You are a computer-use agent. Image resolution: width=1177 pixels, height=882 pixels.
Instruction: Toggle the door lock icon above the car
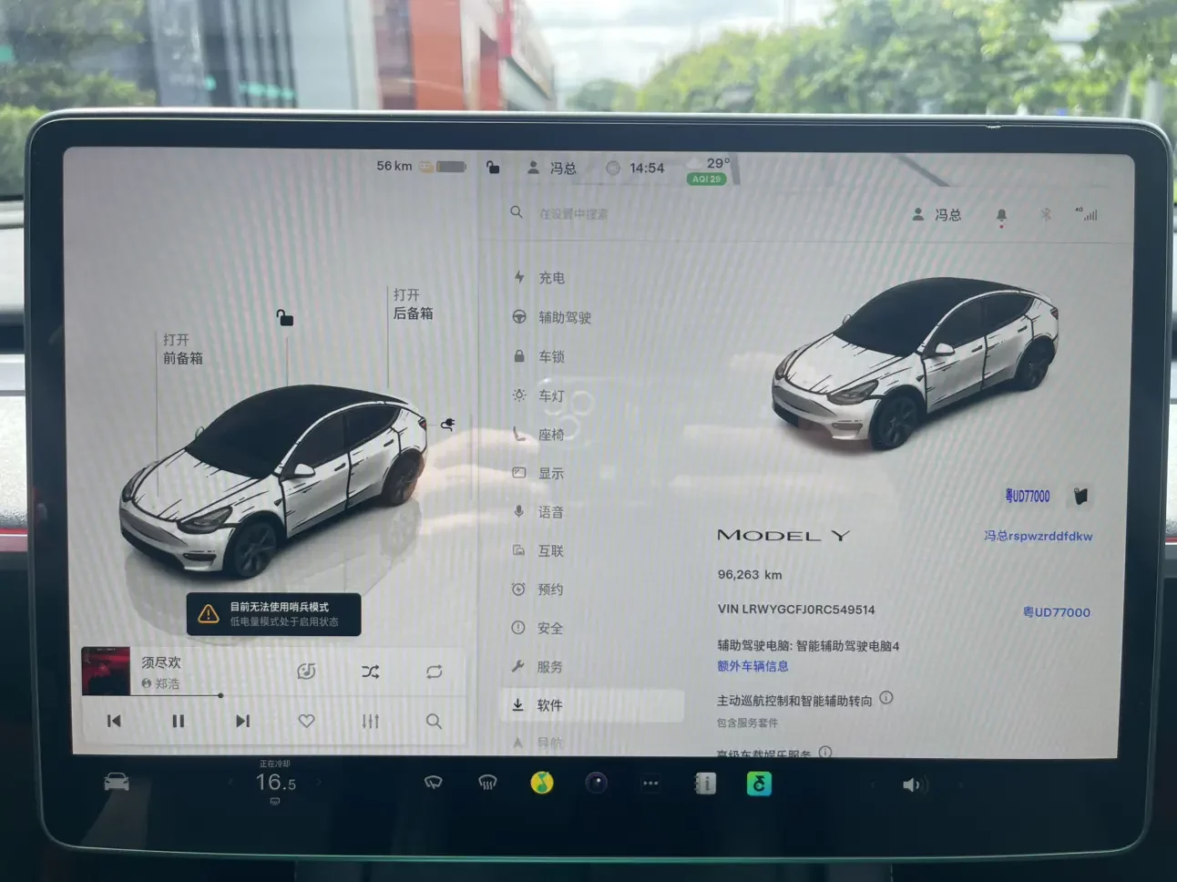coord(285,318)
